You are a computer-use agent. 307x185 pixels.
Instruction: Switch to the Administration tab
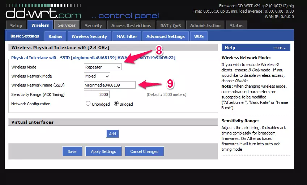[205, 26]
